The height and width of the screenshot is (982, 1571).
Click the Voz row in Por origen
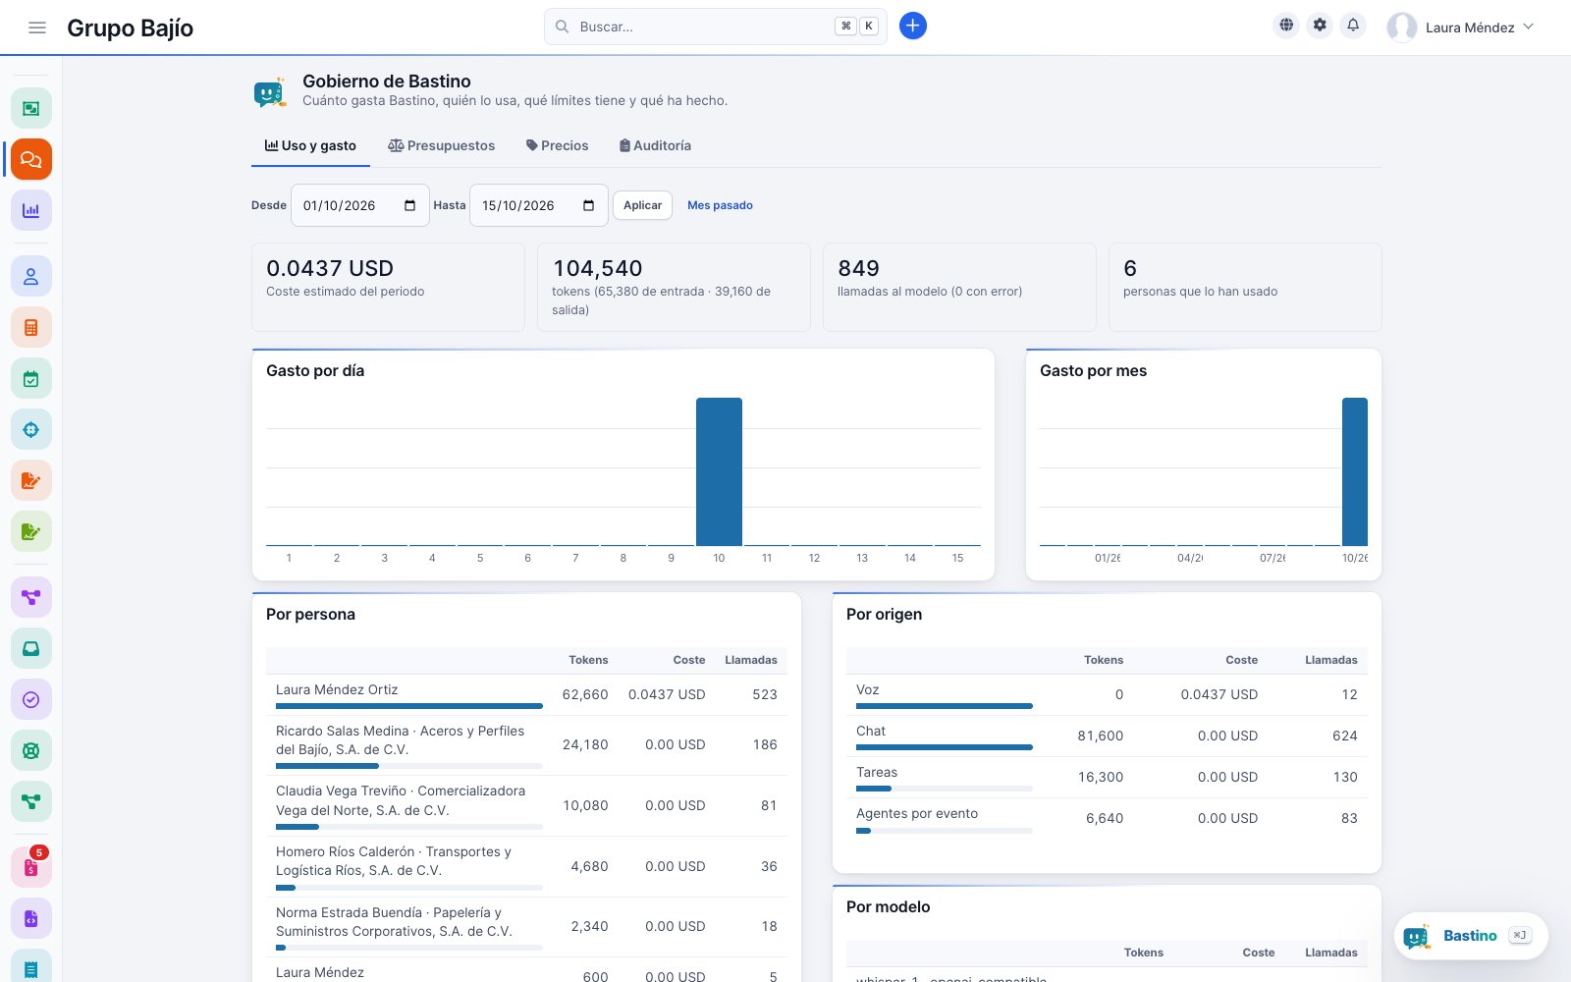[1107, 694]
